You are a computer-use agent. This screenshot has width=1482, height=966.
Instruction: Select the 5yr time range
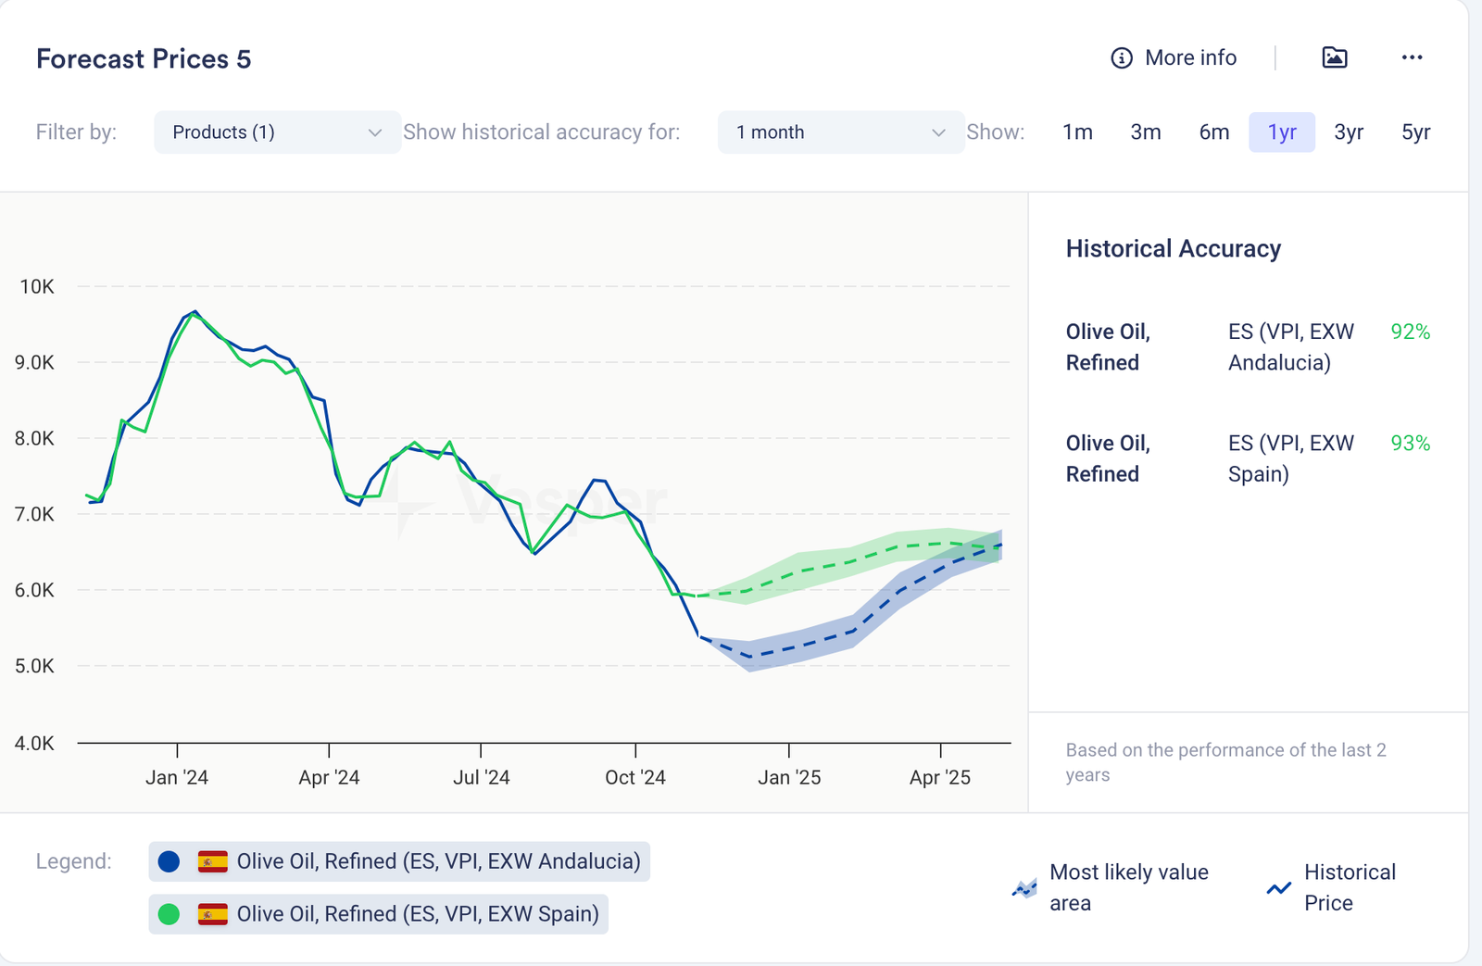click(x=1415, y=132)
